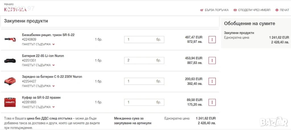The width and height of the screenshot is (291, 130).
Task: Click the red battery charger thumbnail
Action: [10, 81]
